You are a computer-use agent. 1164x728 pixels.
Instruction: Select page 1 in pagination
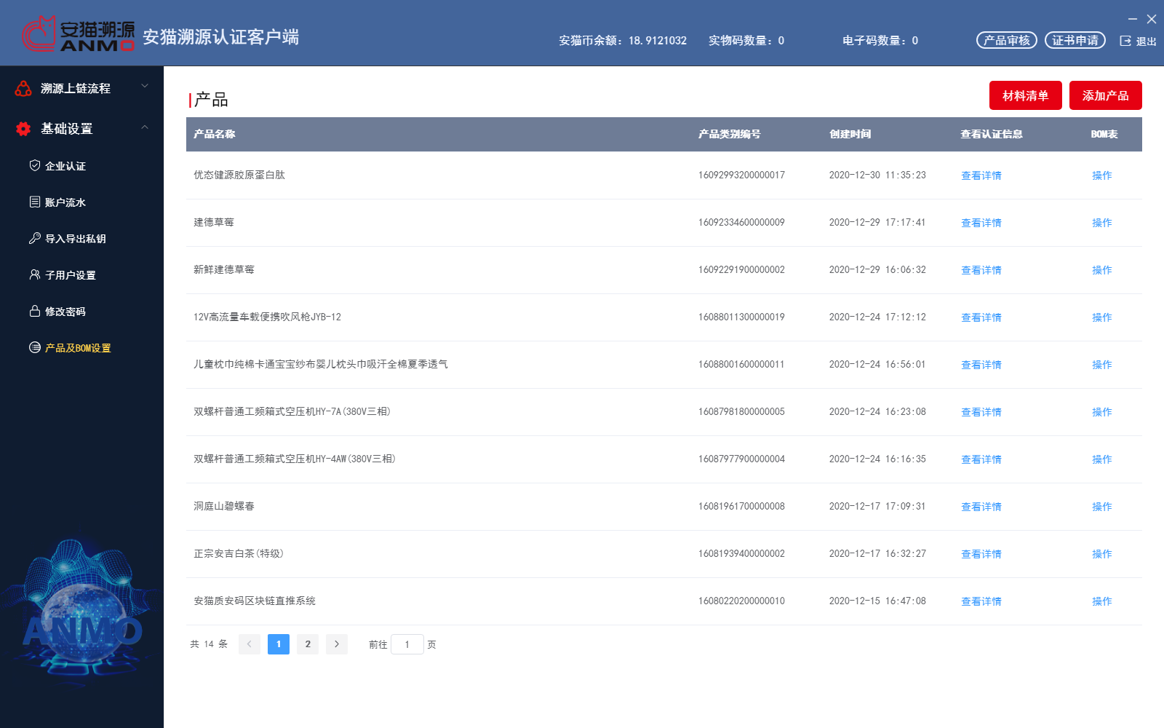point(279,644)
